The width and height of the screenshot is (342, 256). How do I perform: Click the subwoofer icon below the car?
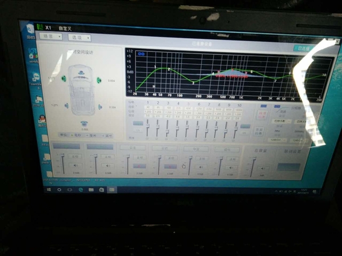84,123
